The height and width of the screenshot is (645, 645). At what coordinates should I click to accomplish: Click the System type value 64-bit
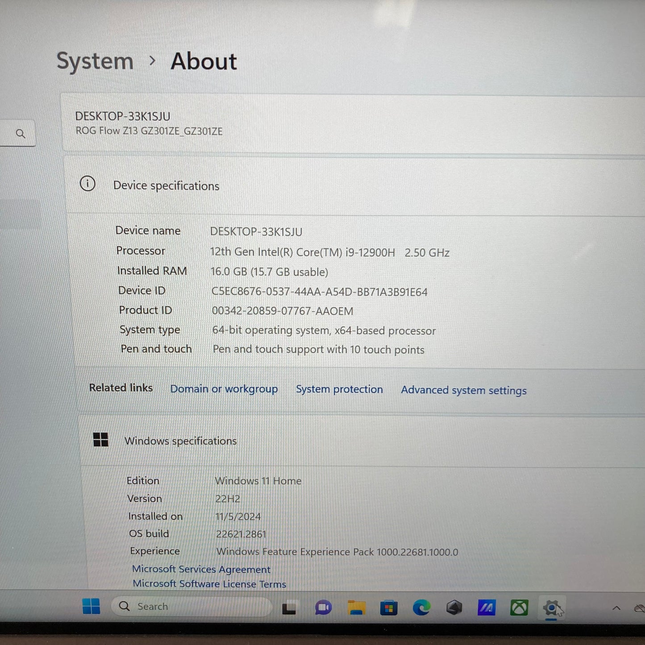pos(324,330)
